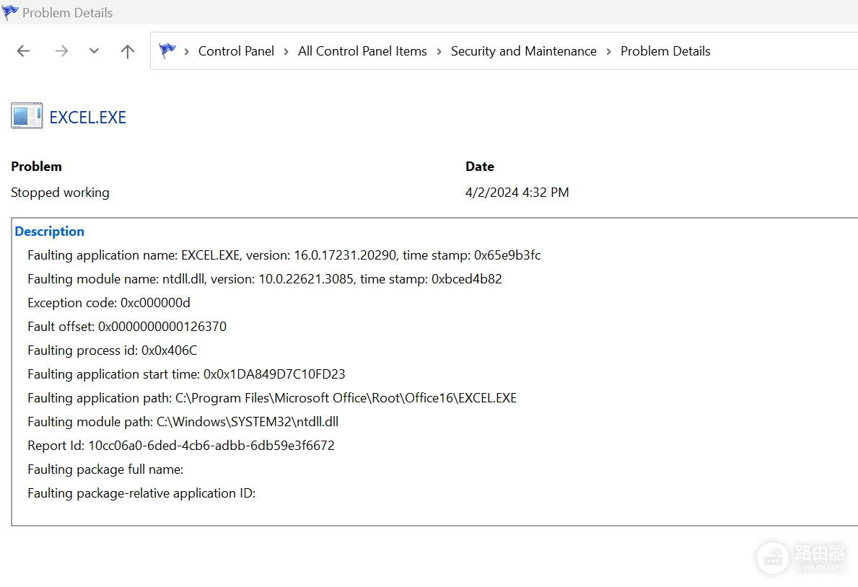Expand chevron after All Control Panel Items
This screenshot has height=587, width=858.
pos(439,51)
